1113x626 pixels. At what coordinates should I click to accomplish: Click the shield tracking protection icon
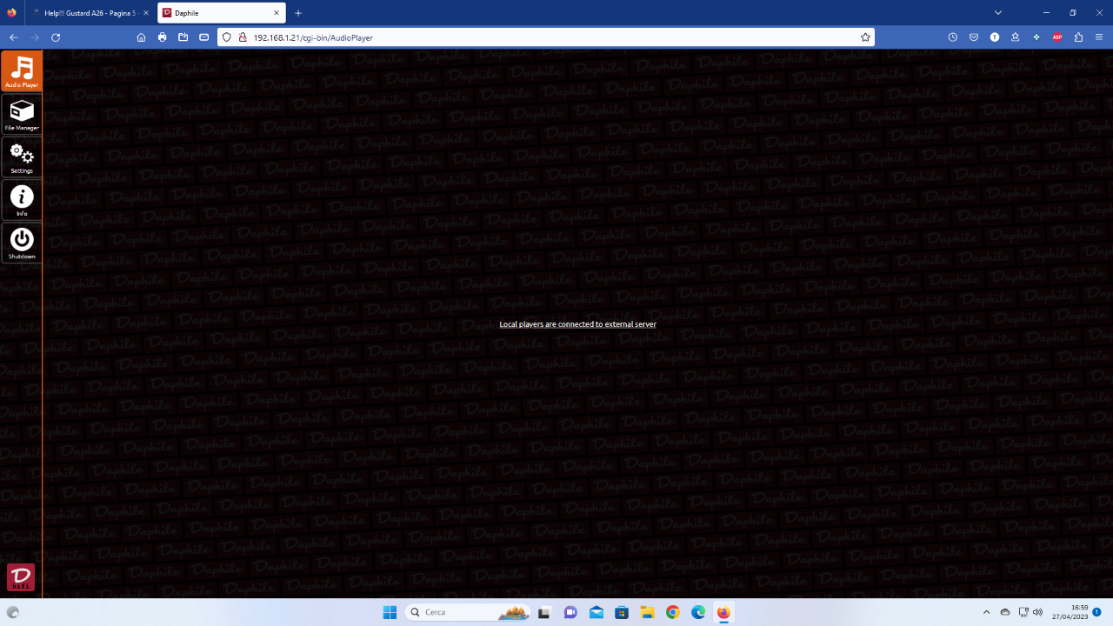click(227, 37)
